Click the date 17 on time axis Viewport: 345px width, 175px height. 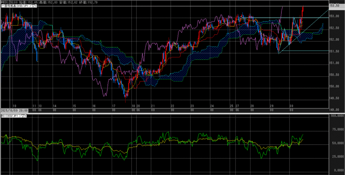[x=114, y=105]
